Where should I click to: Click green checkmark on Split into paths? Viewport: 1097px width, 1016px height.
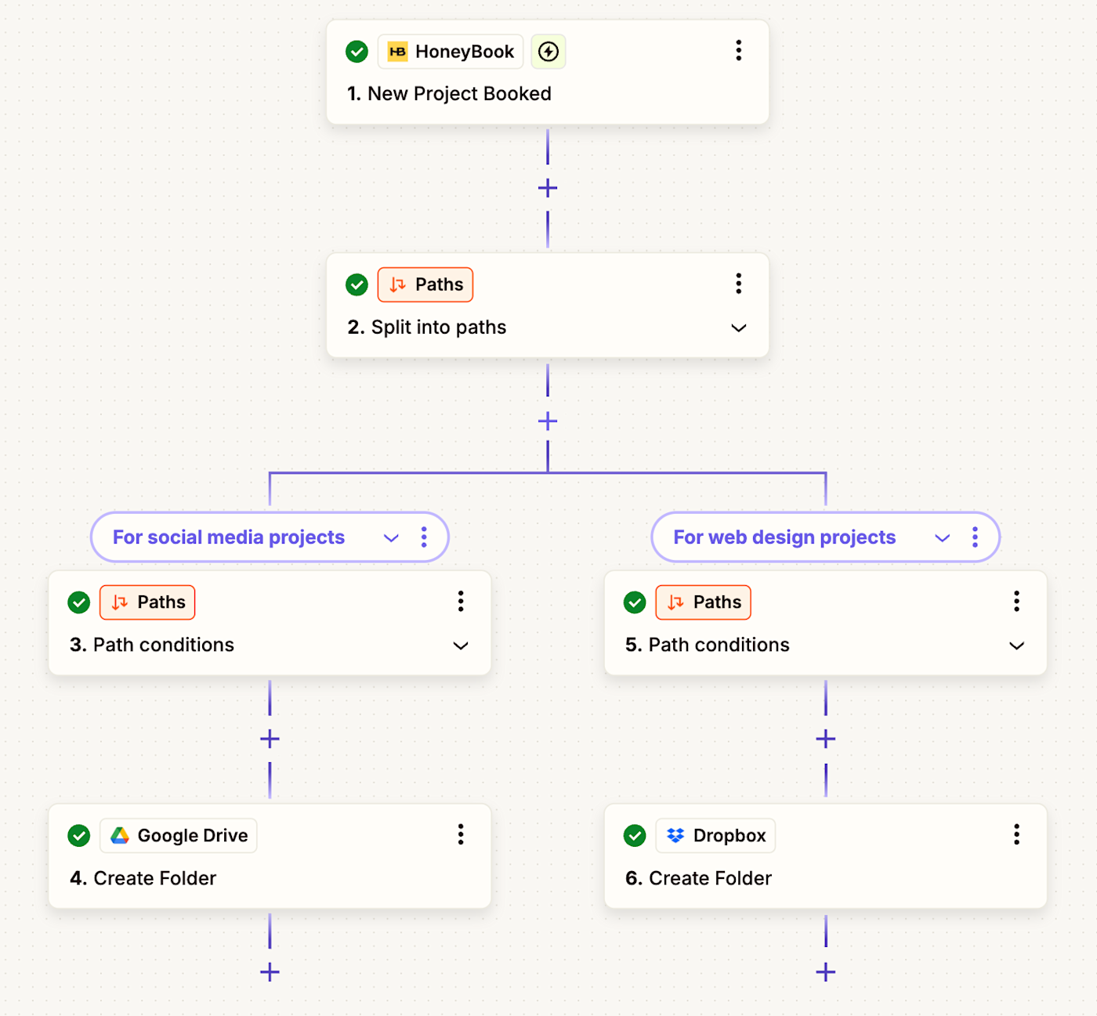click(357, 284)
